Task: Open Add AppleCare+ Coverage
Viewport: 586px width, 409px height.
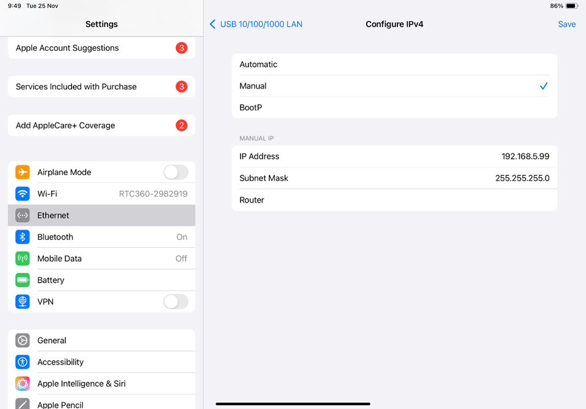Action: pos(101,126)
